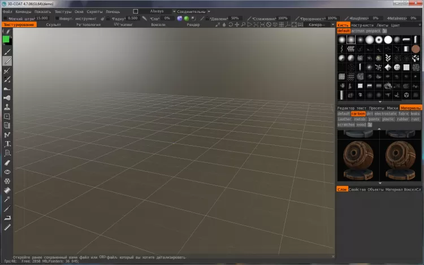Image resolution: width=424 pixels, height=265 pixels.
Task: Select the paint bucket fill tool
Action: point(7,190)
